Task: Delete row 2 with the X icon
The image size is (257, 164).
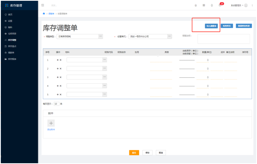Action: pyautogui.click(x=61, y=69)
